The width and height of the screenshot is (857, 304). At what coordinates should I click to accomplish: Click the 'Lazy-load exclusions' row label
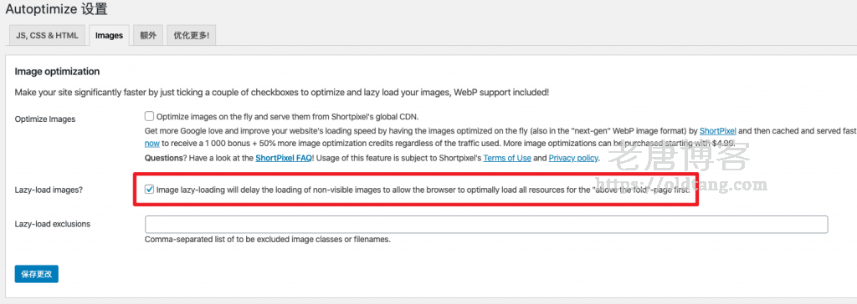(x=53, y=224)
